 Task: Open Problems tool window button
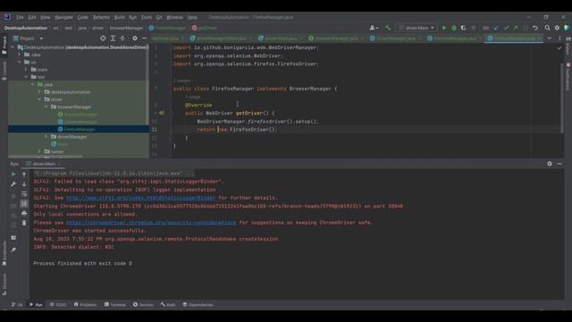pyautogui.click(x=86, y=304)
